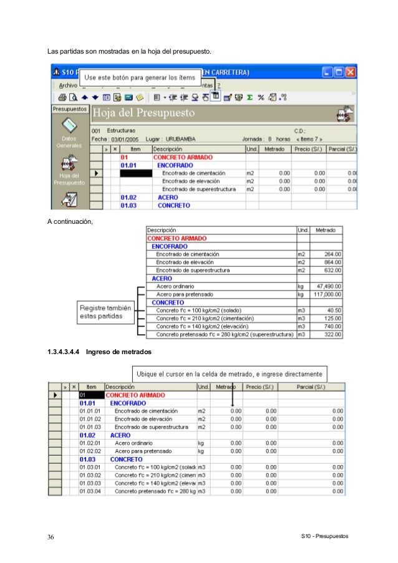
Task: Click the » column header in the top grid
Action: [107, 149]
